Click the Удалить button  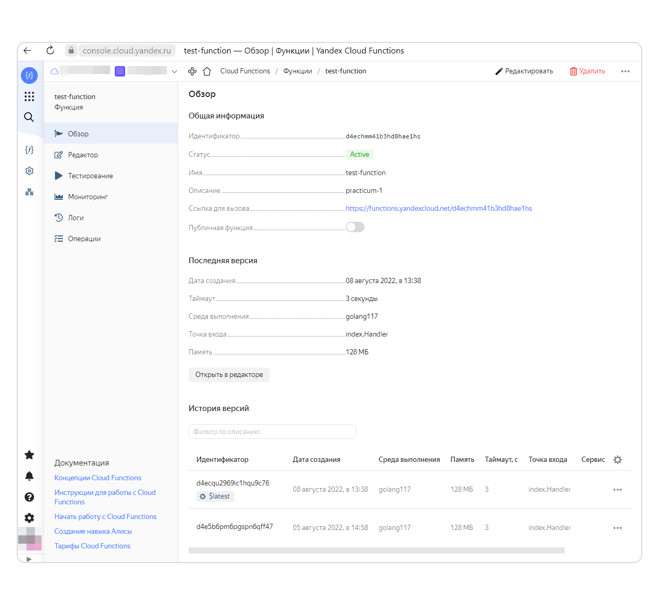point(587,71)
